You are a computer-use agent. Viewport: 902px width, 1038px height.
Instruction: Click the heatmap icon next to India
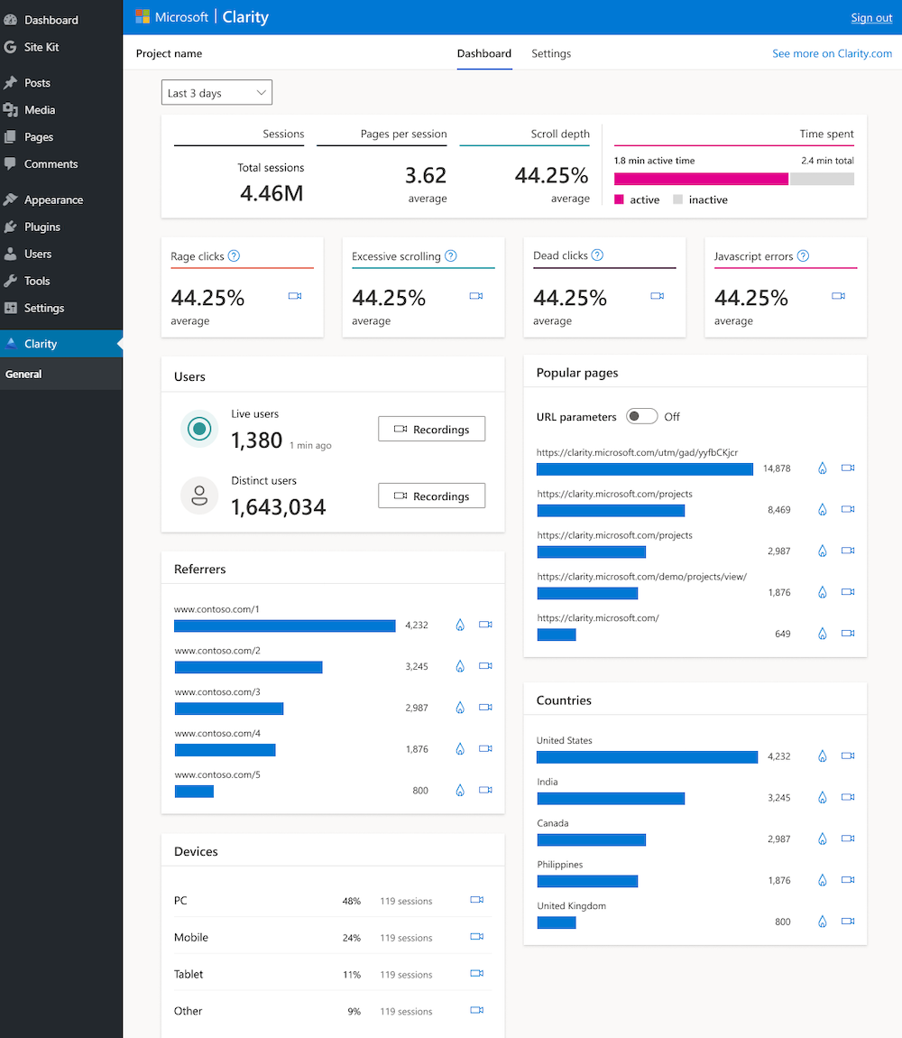click(822, 798)
